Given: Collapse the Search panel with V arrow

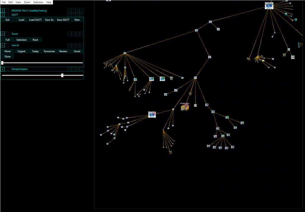Looking at the screenshot, I should [x=3, y=45].
